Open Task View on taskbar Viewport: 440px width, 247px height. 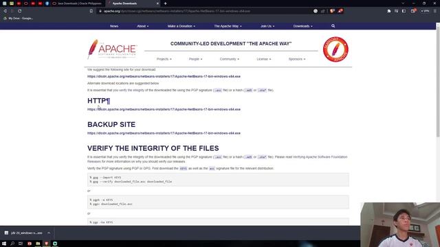click(x=21, y=244)
